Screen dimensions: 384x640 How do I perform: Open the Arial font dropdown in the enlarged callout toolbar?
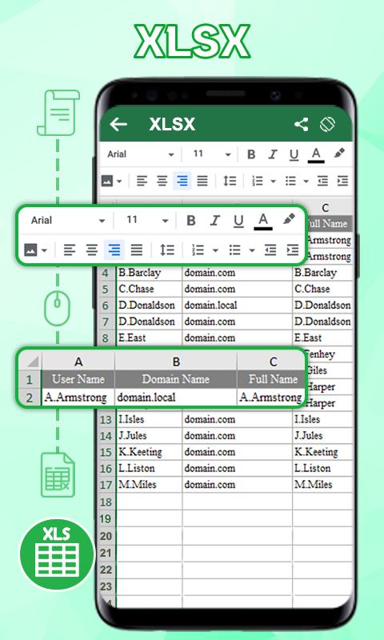pyautogui.click(x=68, y=221)
